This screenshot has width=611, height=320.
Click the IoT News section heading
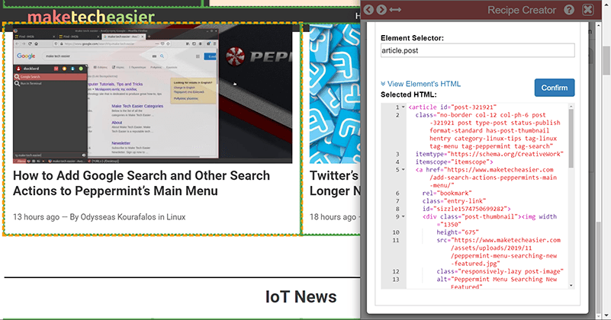301,296
